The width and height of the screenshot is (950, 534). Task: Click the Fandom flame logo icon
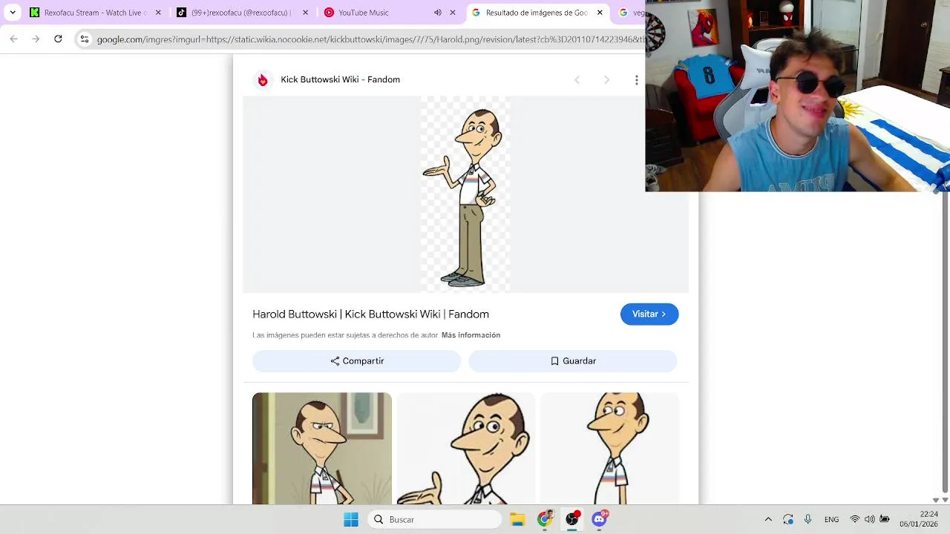263,80
